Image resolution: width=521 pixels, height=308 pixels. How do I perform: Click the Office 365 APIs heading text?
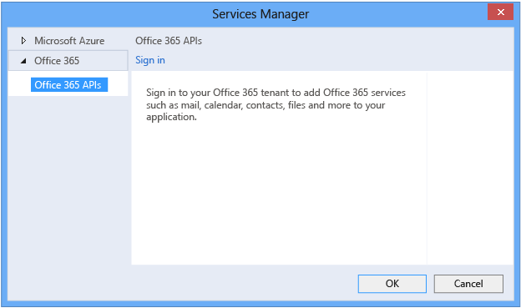(x=169, y=41)
